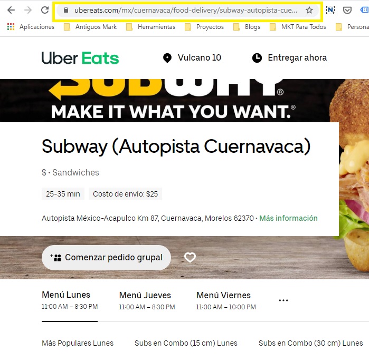Click the browser forward arrow
This screenshot has width=369, height=362.
click(x=28, y=10)
